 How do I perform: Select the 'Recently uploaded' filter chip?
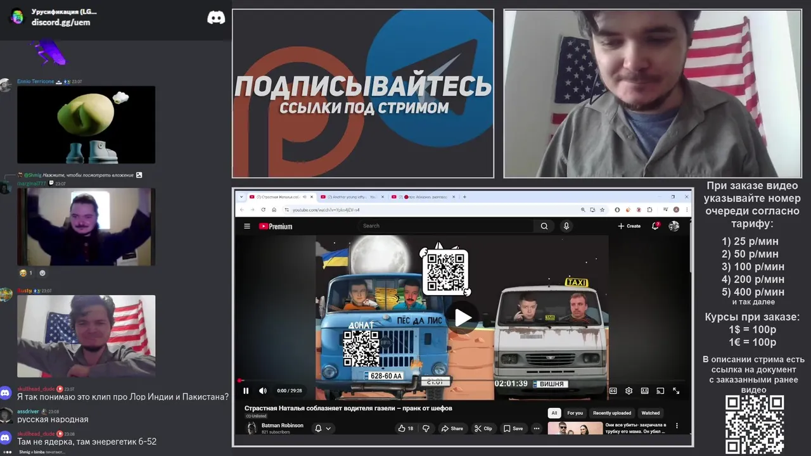pos(612,413)
